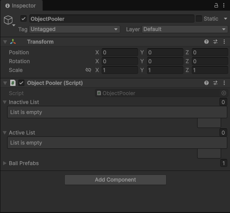Click the Position X value field

pyautogui.click(x=120, y=52)
